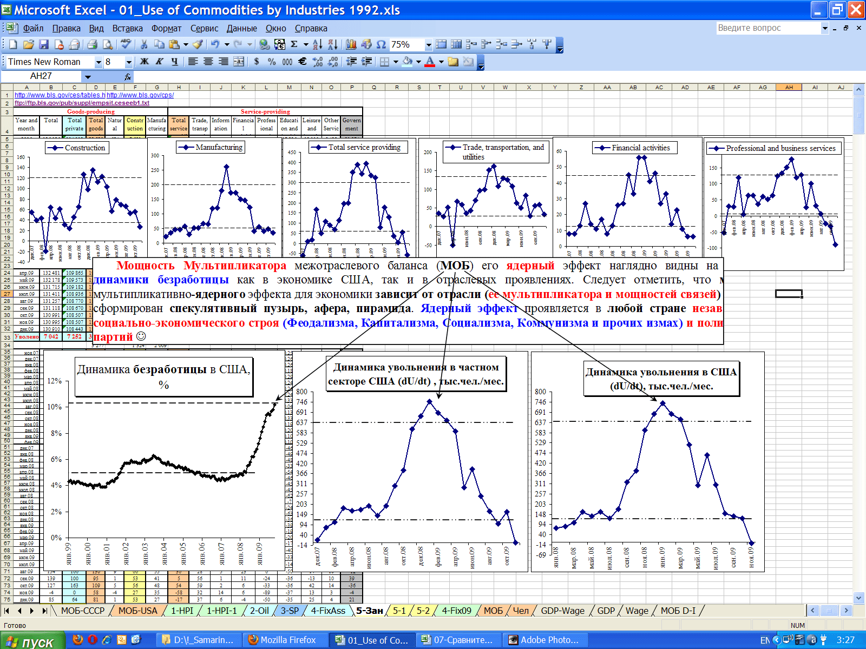Viewport: 866px width, 649px height.
Task: Toggle underline formatting (Ч button)
Action: [x=174, y=62]
